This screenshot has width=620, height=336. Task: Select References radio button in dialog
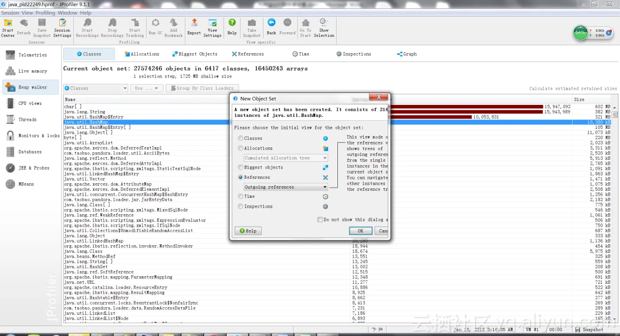(x=240, y=177)
